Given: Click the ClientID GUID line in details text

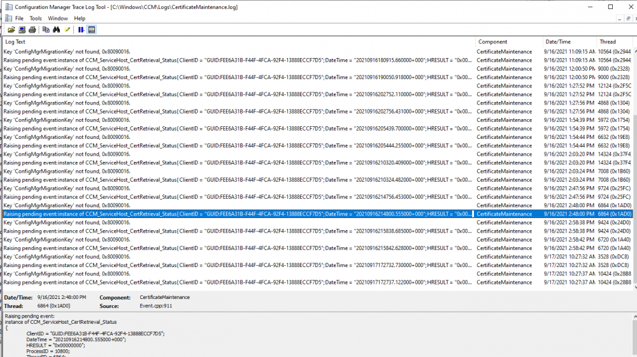Looking at the screenshot, I should [96, 334].
